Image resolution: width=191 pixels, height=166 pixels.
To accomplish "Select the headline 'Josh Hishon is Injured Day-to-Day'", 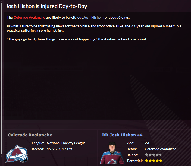I will [x=46, y=6].
